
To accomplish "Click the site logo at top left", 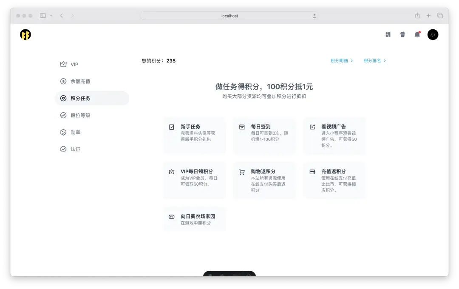I will coord(25,34).
